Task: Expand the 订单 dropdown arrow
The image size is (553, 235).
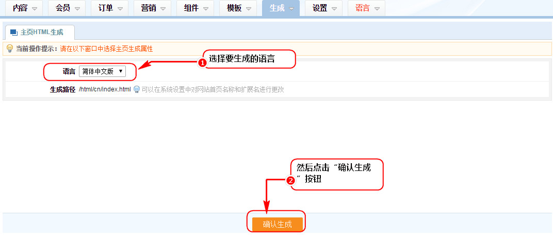Action: [x=120, y=9]
